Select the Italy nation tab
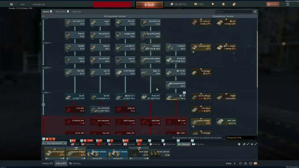 155,144
